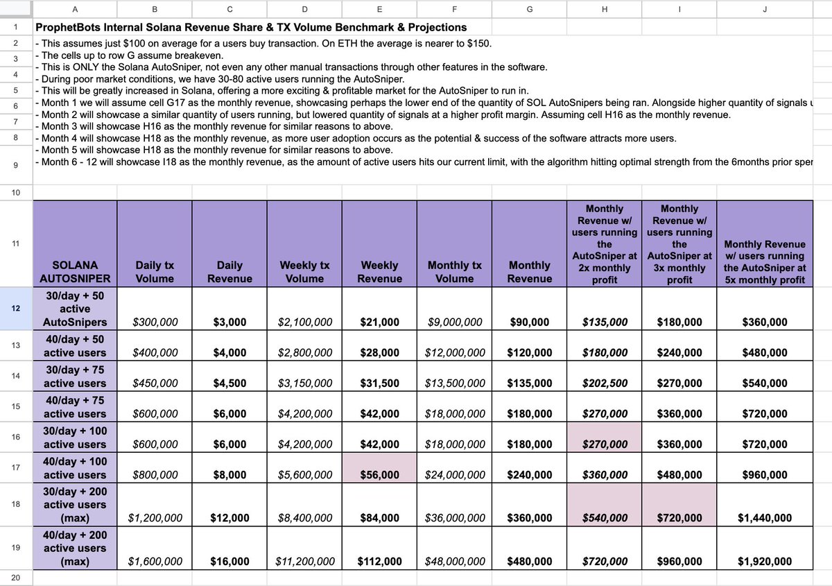This screenshot has height=586, width=832.
Task: Click the $112,000 weekly revenue cell
Action: tap(379, 549)
